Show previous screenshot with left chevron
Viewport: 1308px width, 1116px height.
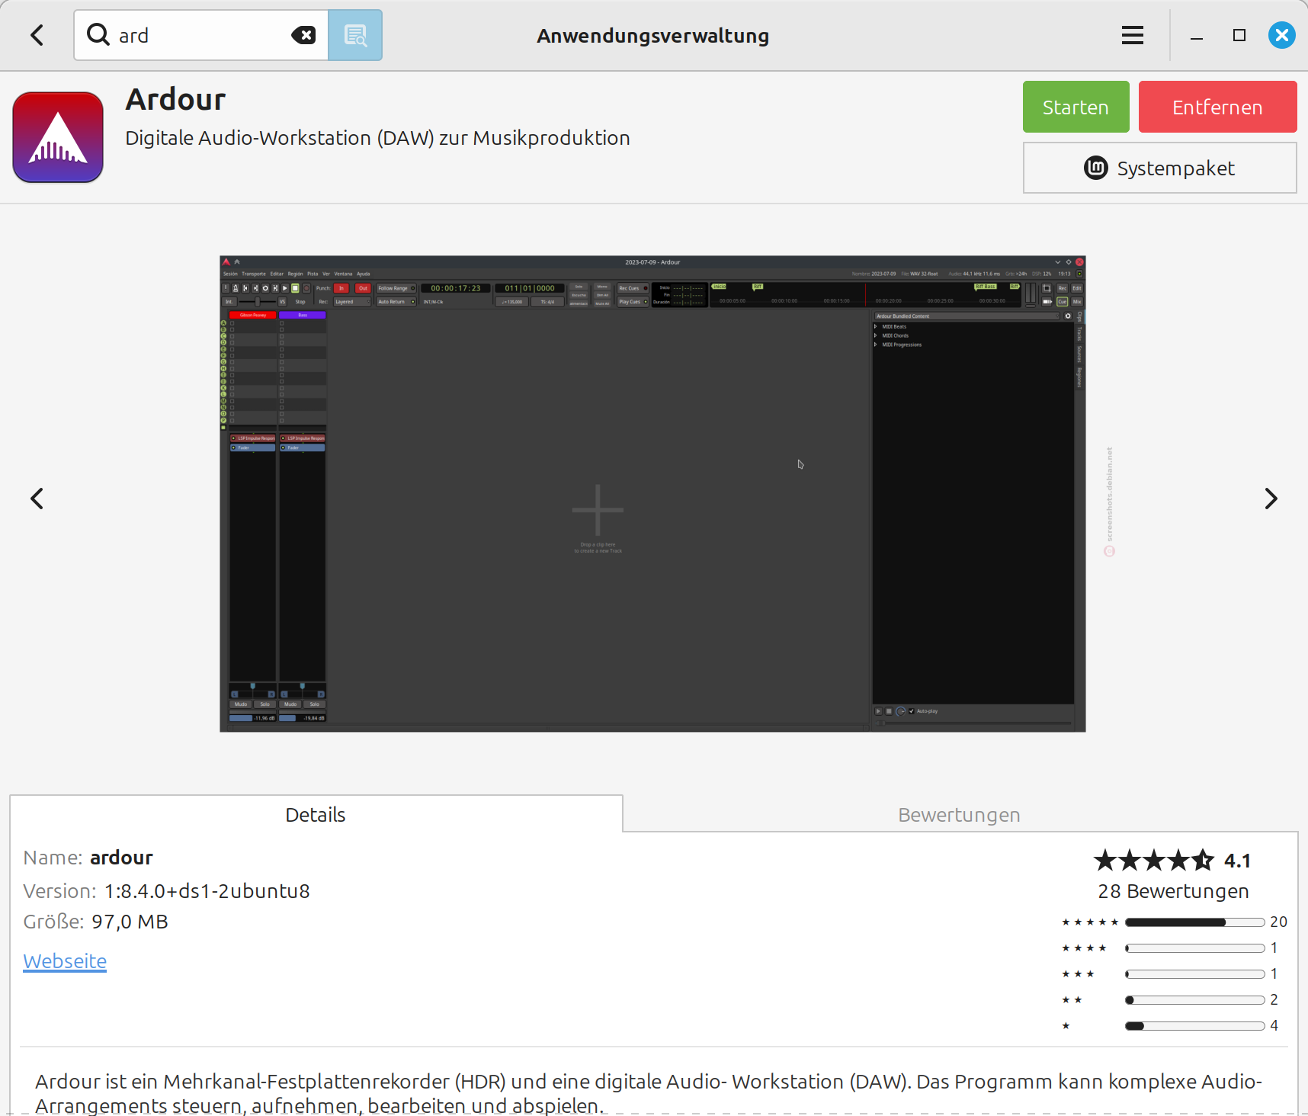point(37,499)
